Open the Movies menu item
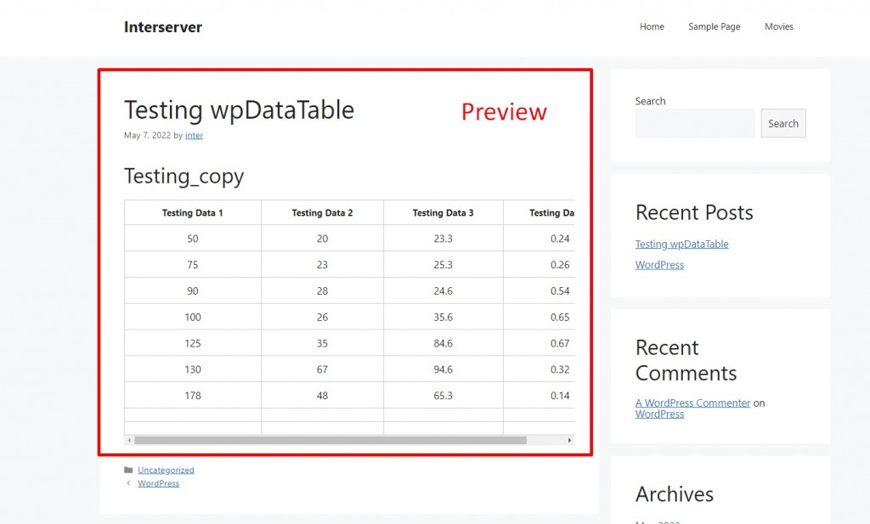870x524 pixels. coord(779,26)
